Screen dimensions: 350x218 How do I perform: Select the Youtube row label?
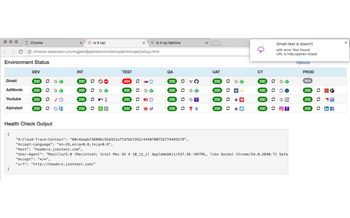(x=13, y=99)
